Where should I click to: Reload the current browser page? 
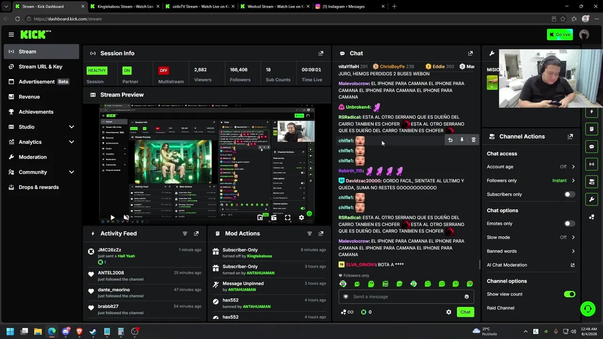pyautogui.click(x=17, y=19)
